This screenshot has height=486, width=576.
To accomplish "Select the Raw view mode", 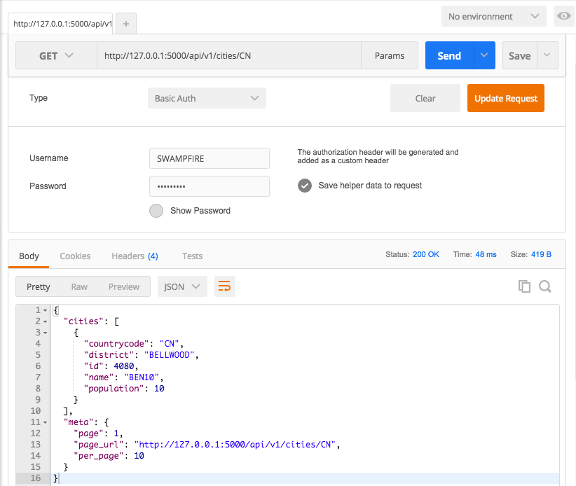I will [79, 286].
